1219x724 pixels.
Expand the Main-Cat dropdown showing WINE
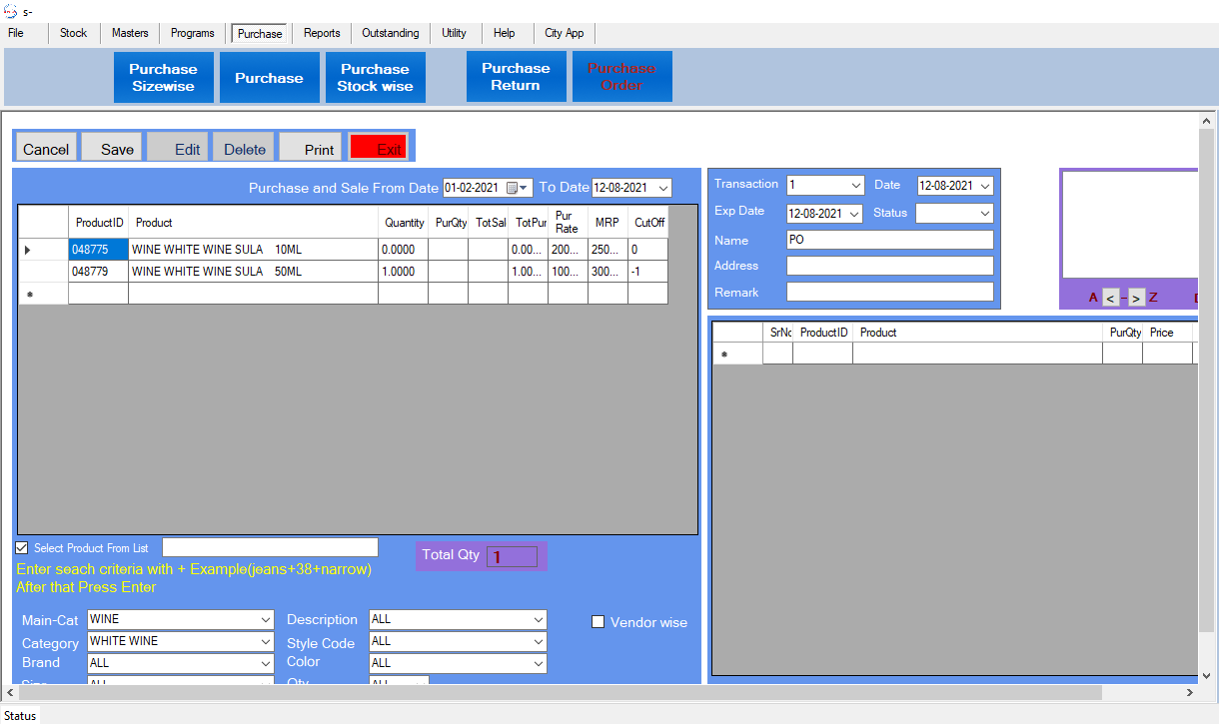pyautogui.click(x=265, y=619)
